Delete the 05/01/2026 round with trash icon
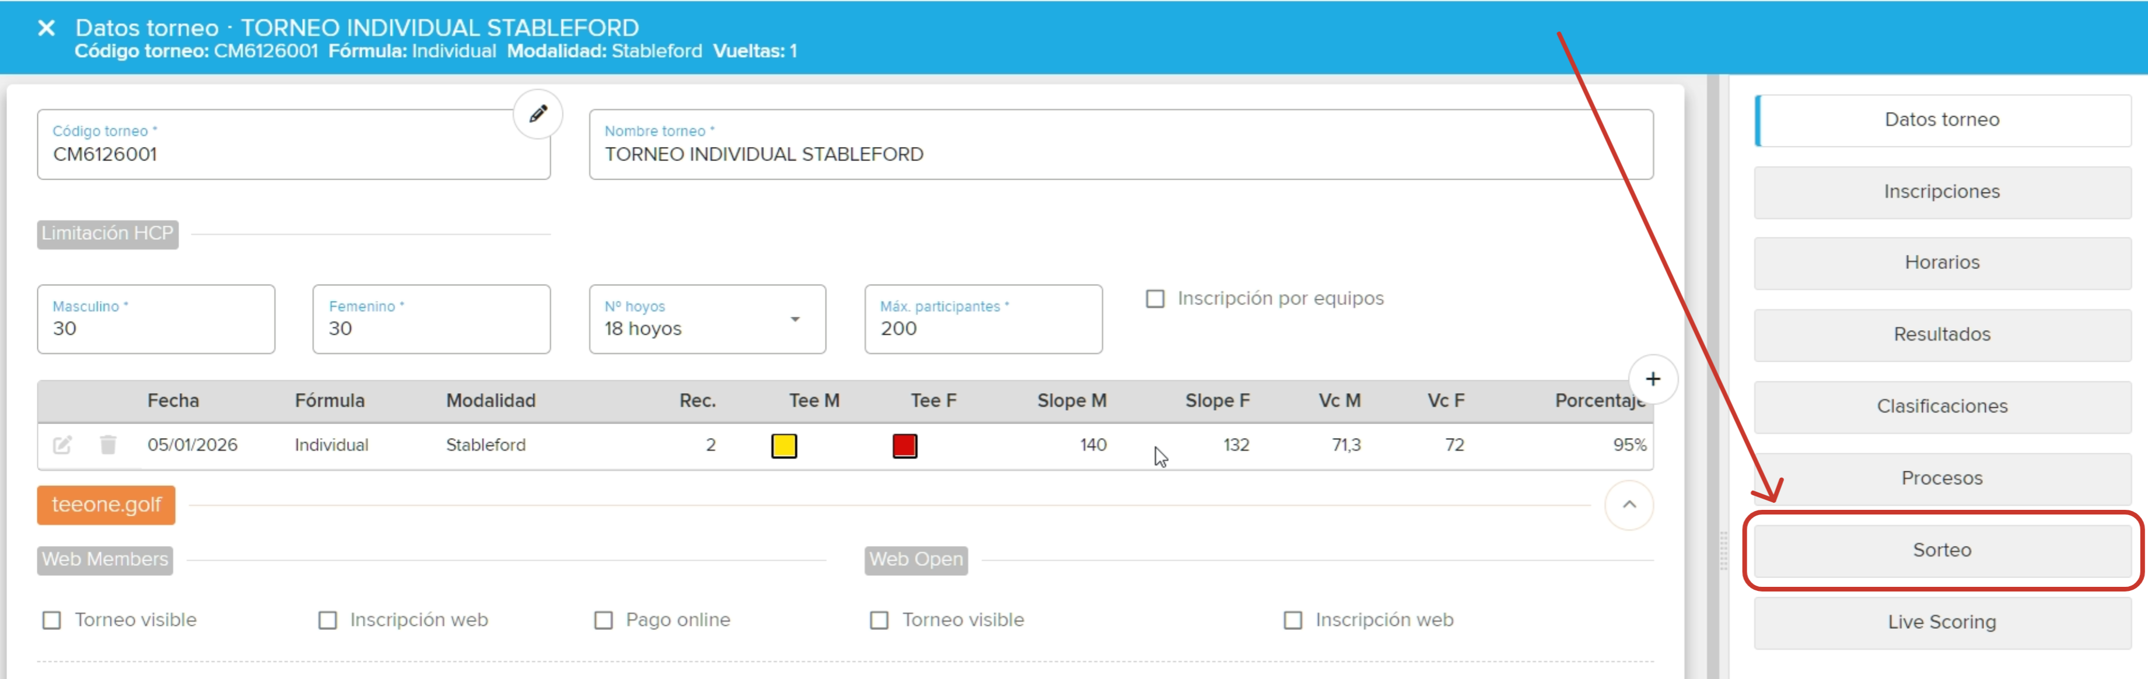Image resolution: width=2148 pixels, height=679 pixels. click(107, 444)
